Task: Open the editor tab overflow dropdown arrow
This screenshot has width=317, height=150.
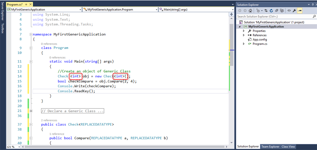Action: [233, 4]
